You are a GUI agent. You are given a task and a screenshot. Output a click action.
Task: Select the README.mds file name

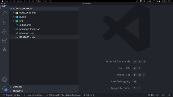27,37
